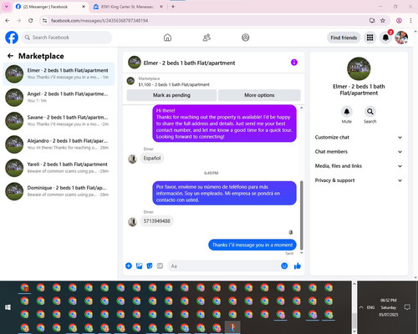This screenshot has width=418, height=334.
Task: Switch input language via ENG indicator
Action: pos(370,307)
